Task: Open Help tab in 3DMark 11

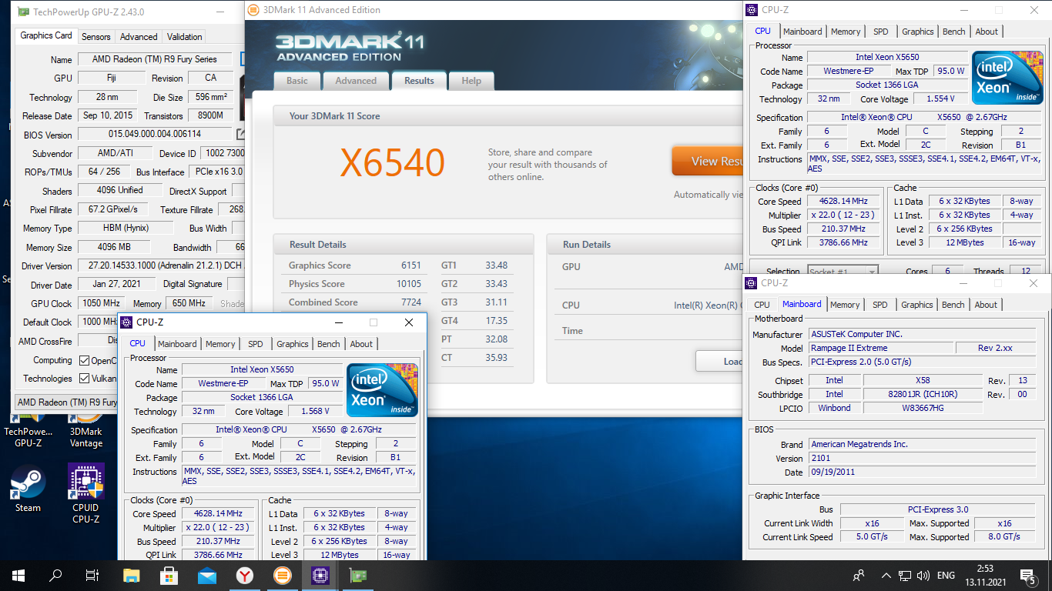Action: click(x=471, y=81)
